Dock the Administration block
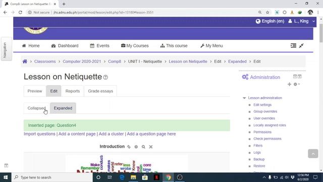The width and height of the screenshot is (323, 182). click(x=299, y=76)
